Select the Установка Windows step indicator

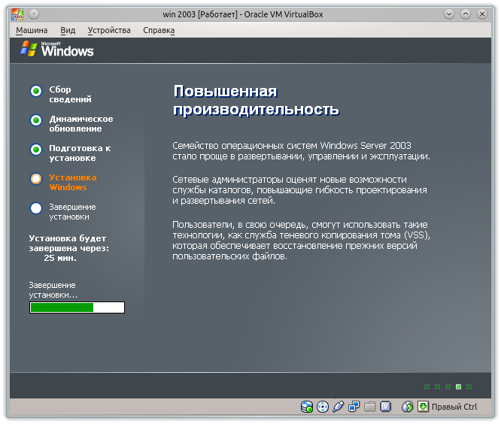(36, 179)
